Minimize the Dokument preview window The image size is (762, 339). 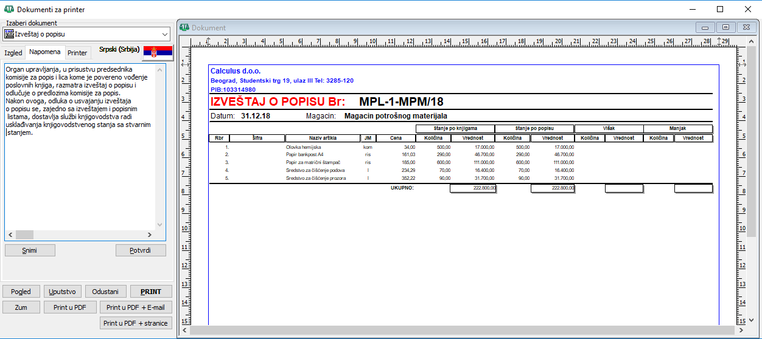705,27
